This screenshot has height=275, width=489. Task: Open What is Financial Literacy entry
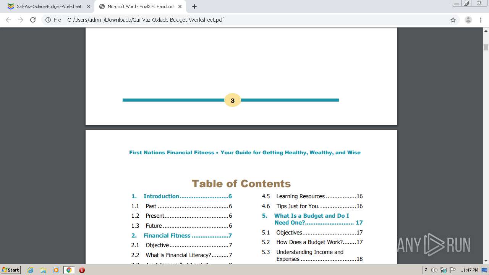pos(182,255)
